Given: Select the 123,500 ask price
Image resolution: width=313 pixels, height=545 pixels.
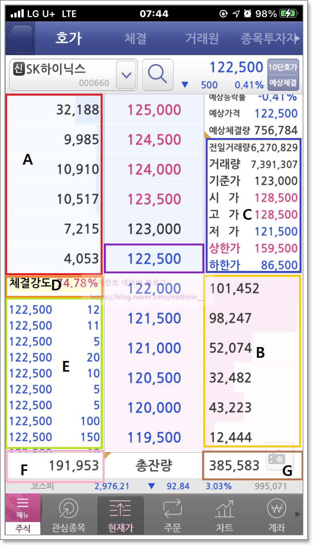Looking at the screenshot, I should click(x=153, y=199).
